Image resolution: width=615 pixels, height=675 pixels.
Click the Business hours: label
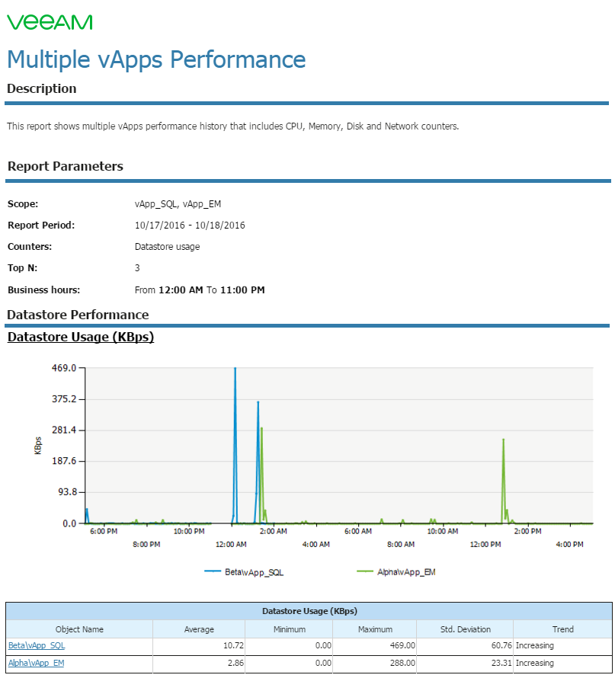click(x=44, y=290)
